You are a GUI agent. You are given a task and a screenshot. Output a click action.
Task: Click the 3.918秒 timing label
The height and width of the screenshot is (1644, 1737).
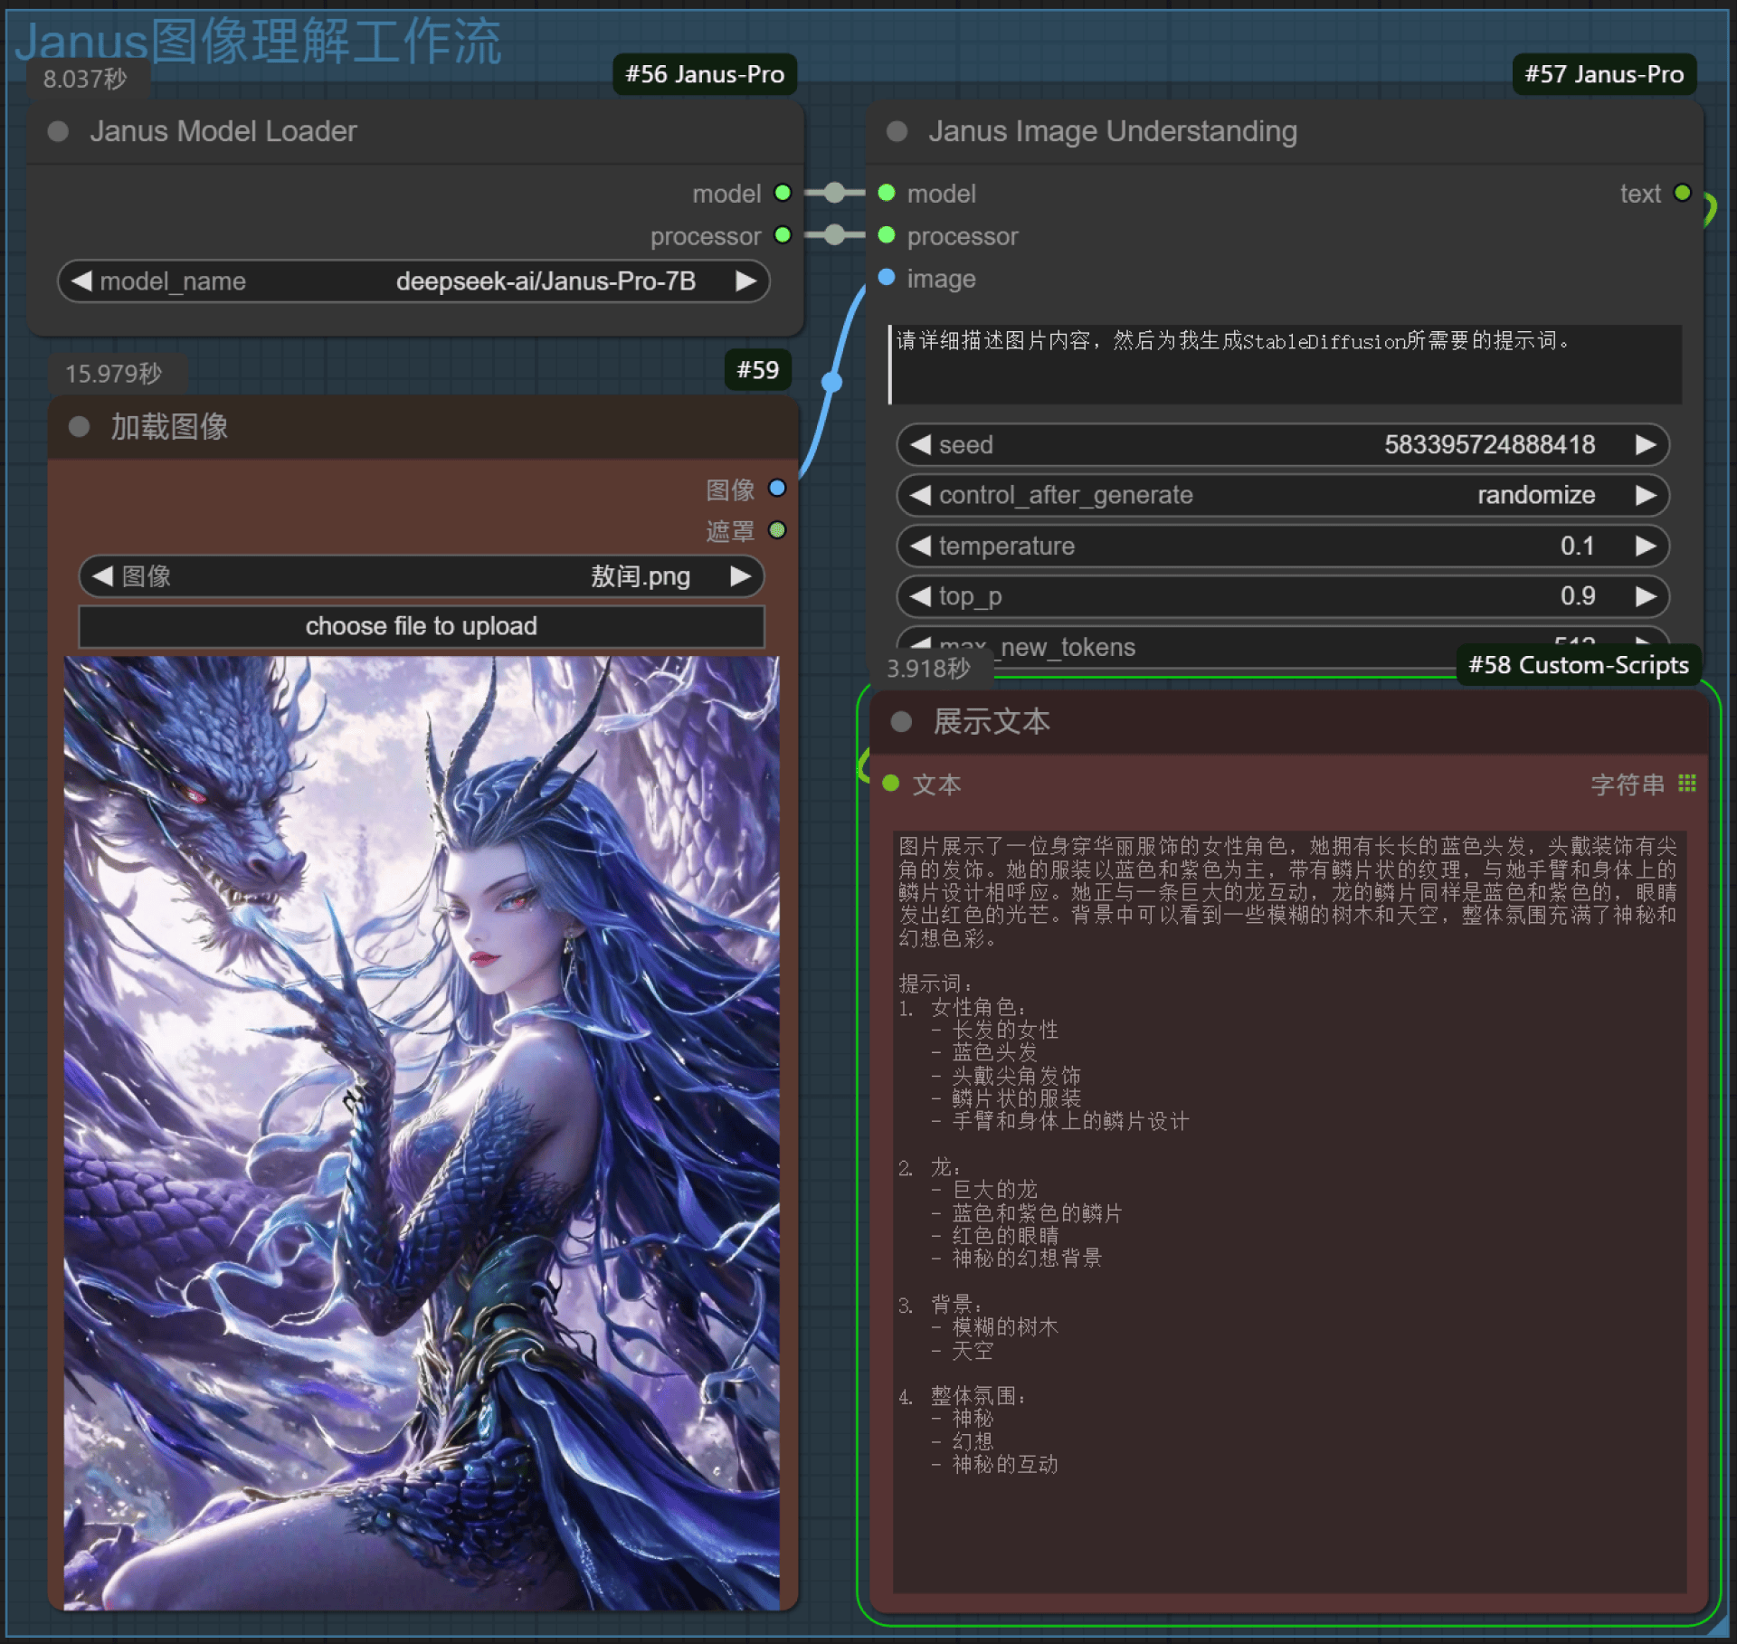click(x=928, y=669)
